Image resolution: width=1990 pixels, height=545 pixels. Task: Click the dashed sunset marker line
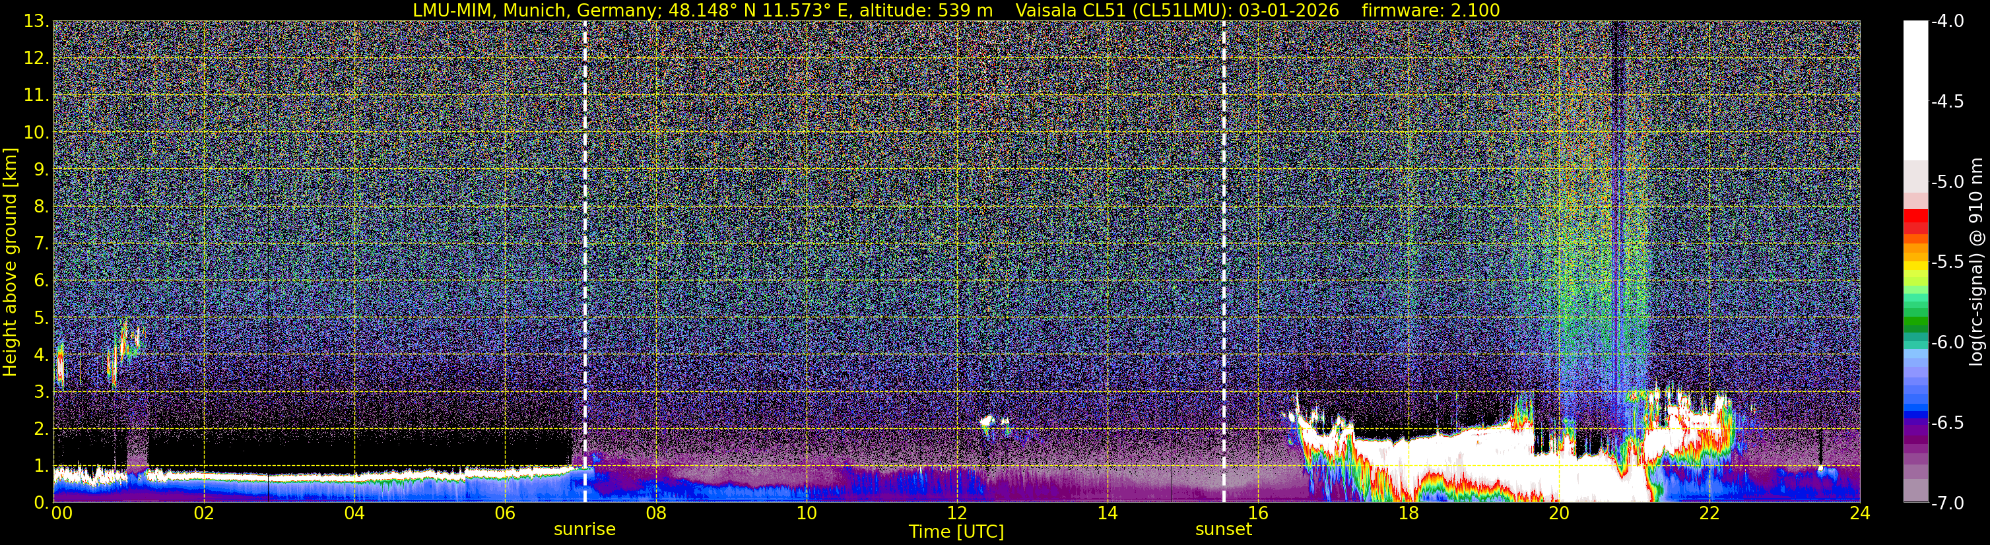(x=1224, y=262)
